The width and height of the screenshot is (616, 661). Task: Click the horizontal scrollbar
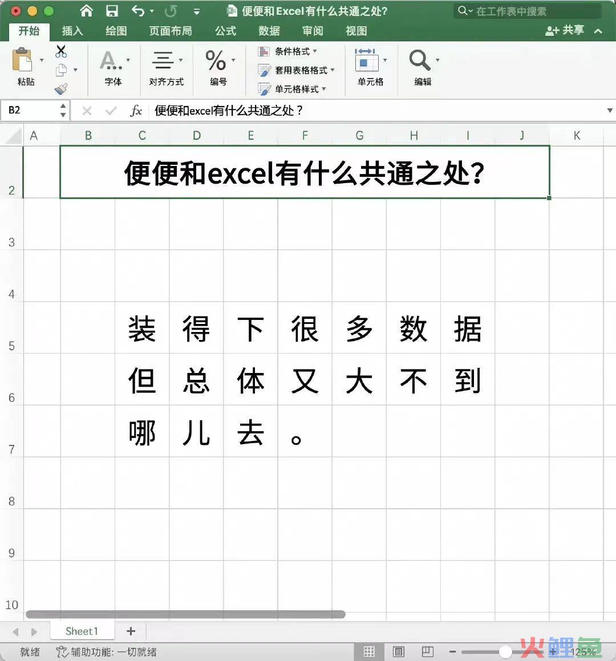click(185, 615)
